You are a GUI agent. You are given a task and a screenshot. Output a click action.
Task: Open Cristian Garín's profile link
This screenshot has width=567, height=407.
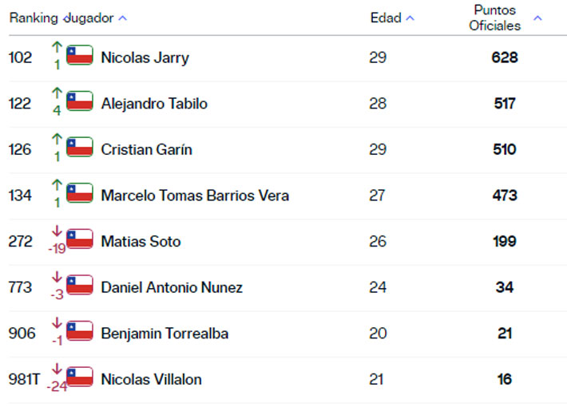click(x=146, y=149)
